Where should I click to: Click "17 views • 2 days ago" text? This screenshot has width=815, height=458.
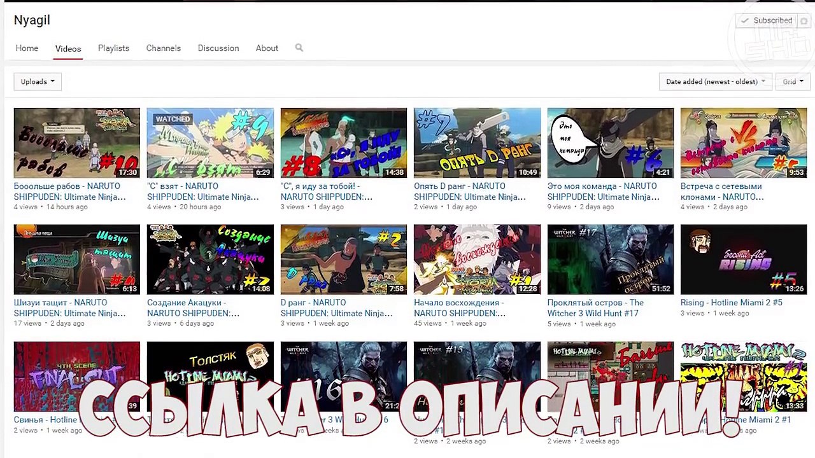[49, 323]
